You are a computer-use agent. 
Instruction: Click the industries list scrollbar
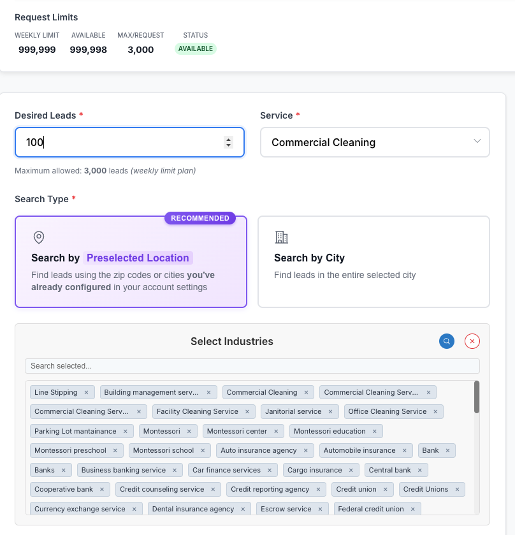477,397
